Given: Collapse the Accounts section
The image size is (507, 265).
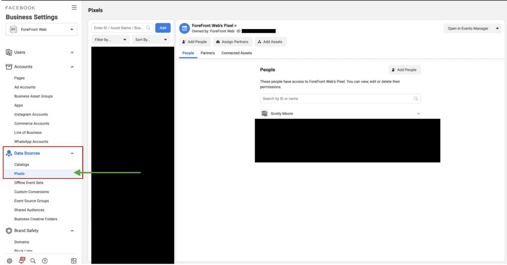Looking at the screenshot, I should [72, 67].
